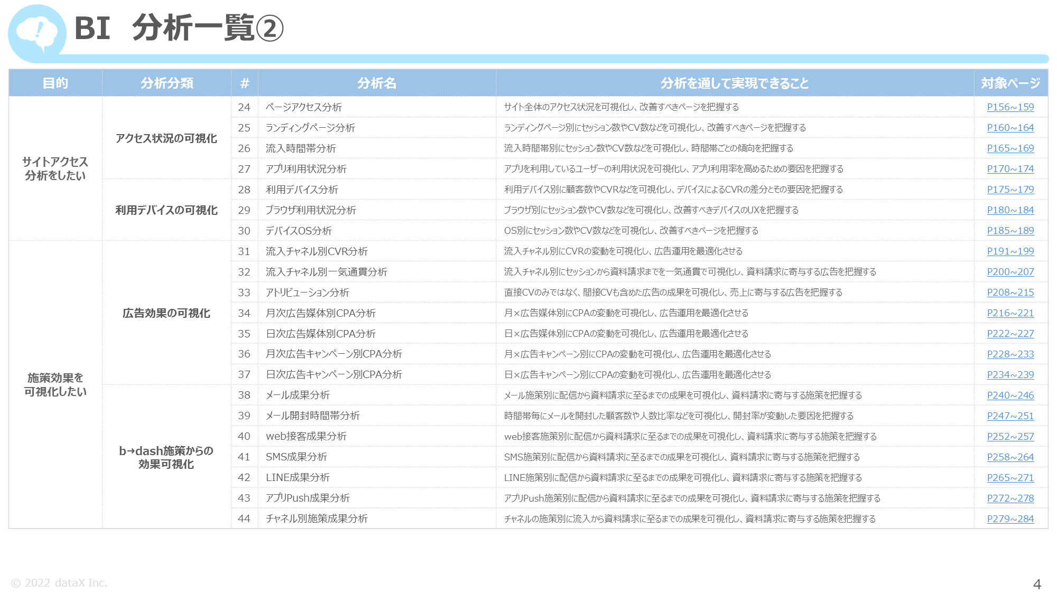Select 日次広告キャンペーン別CPA分析 in row 37
This screenshot has width=1057, height=594.
point(334,375)
